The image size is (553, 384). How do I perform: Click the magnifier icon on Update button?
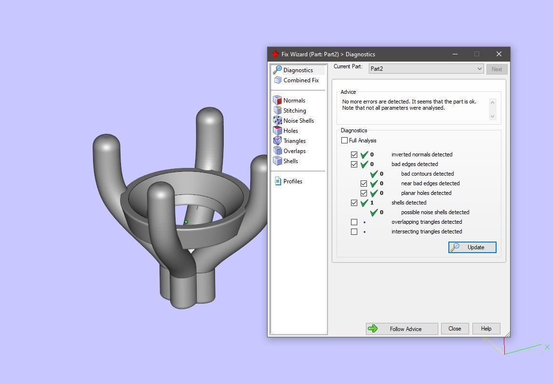click(x=455, y=247)
